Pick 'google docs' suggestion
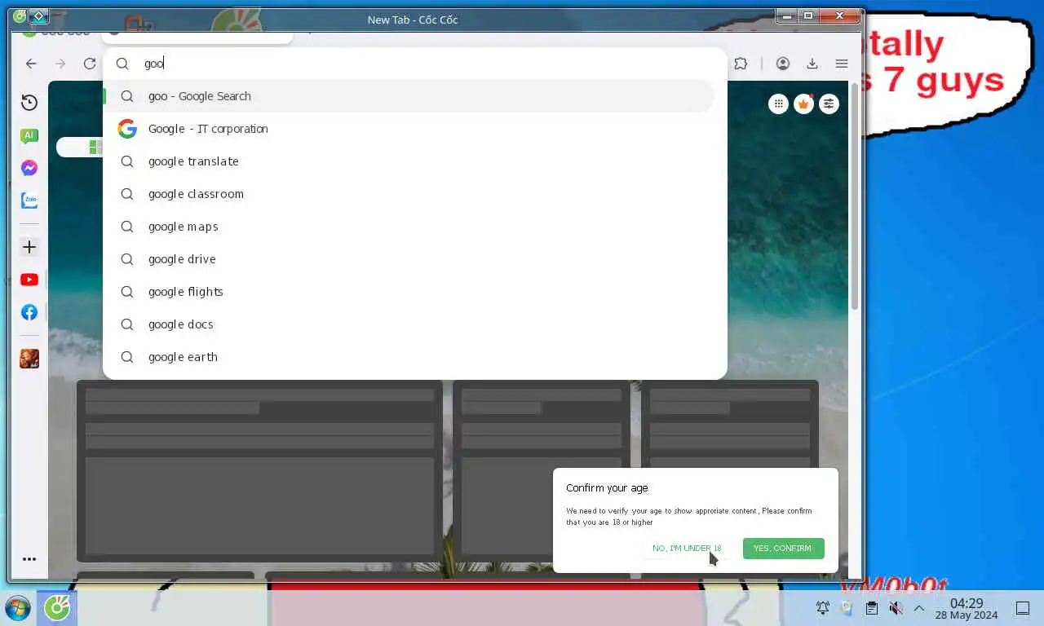 click(x=409, y=324)
